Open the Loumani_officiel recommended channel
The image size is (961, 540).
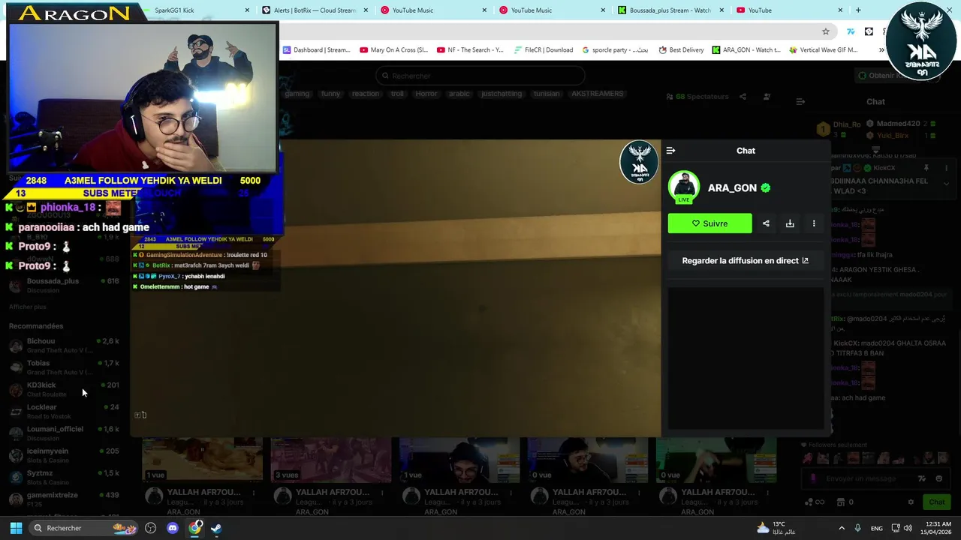click(x=64, y=433)
